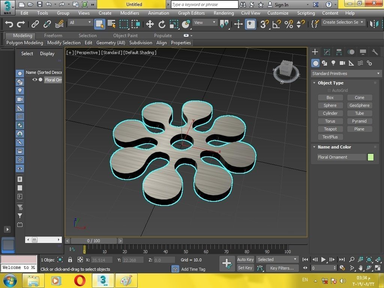
Task: Toggle the 3D Snaps button
Action: point(264,24)
